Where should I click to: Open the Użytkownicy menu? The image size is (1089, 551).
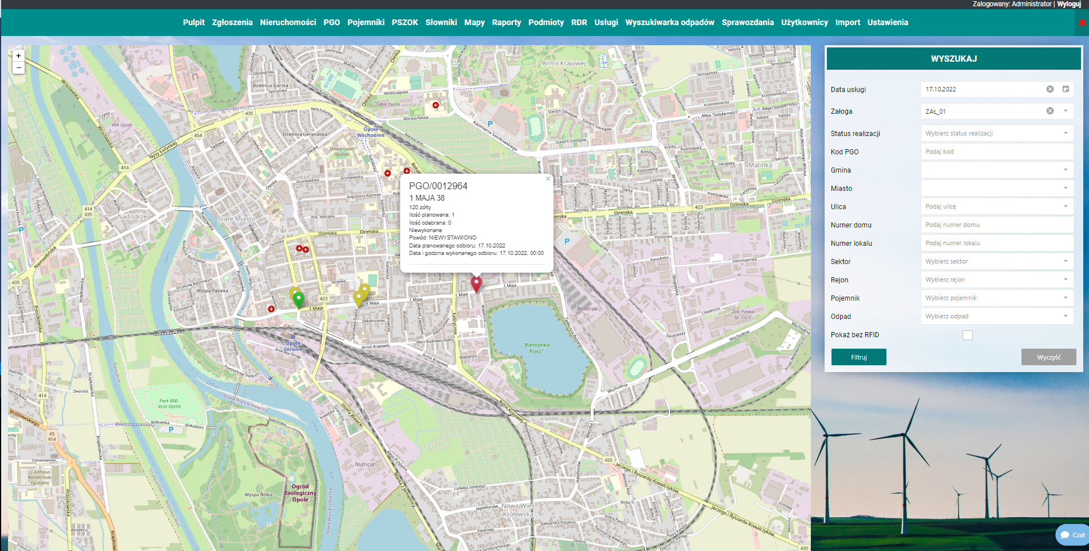point(804,22)
